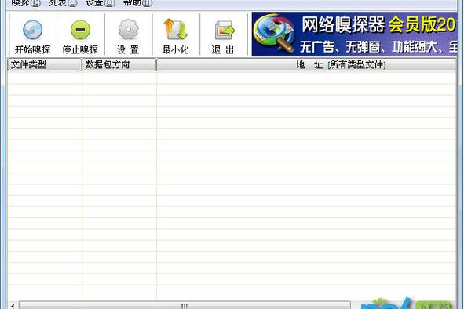
Task: Open the 网络嗅探器 会员版 banner ad
Action: [354, 35]
